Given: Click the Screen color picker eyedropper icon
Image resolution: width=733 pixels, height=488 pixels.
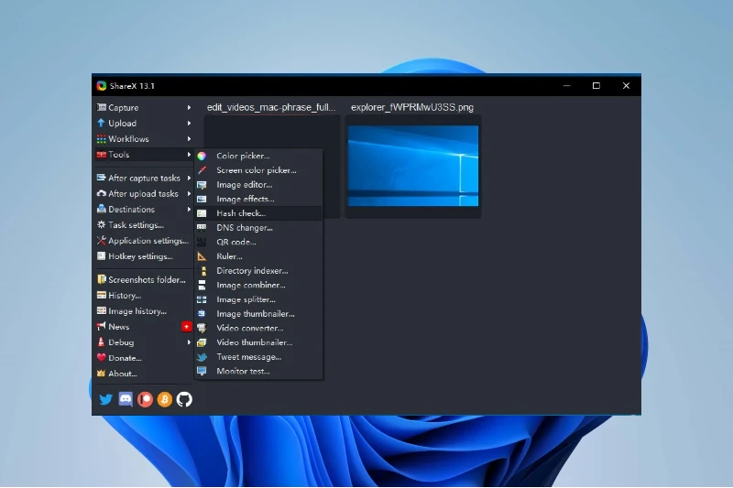Looking at the screenshot, I should click(202, 170).
